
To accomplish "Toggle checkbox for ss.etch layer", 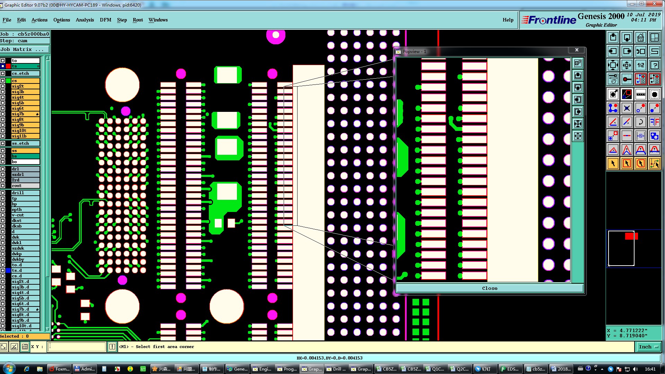I will click(x=3, y=143).
